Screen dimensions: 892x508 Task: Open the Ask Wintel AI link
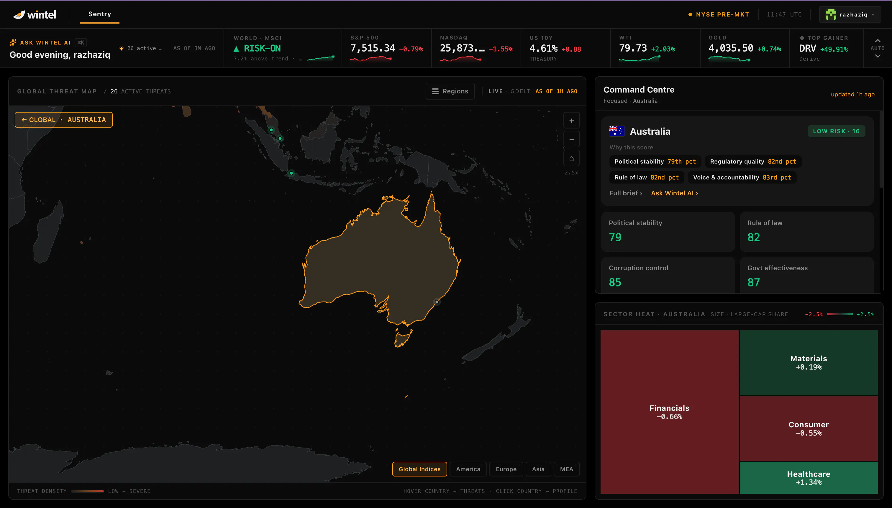674,193
